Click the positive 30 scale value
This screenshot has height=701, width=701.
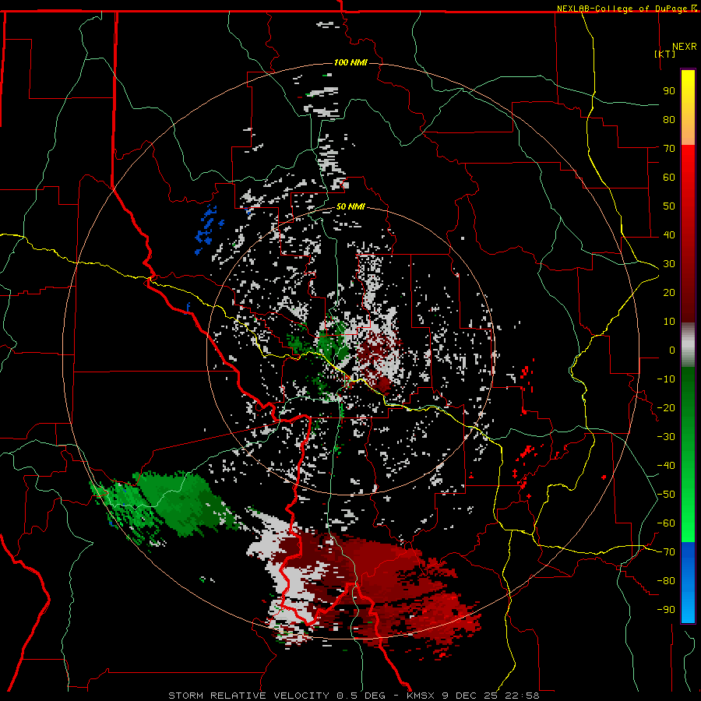click(669, 264)
